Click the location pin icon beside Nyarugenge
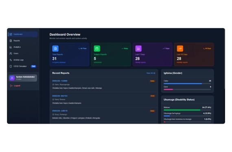 [x=53, y=85]
